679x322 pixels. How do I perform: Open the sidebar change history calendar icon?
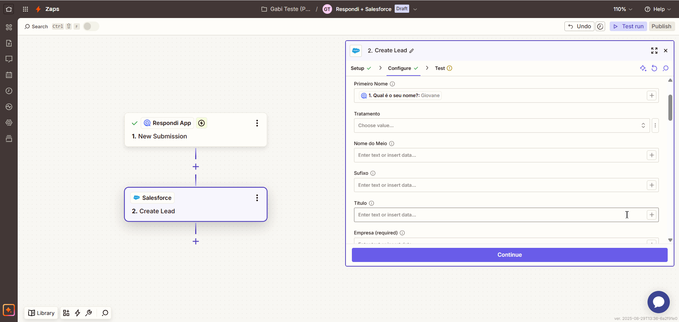[9, 75]
